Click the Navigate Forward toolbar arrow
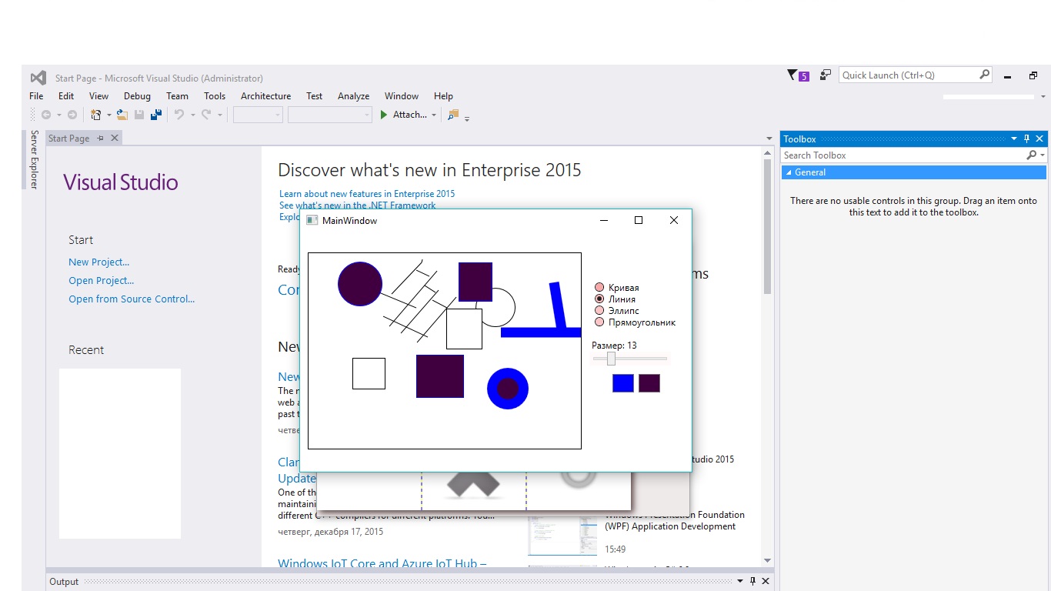Viewport: 1051px width, 591px height. (x=72, y=115)
